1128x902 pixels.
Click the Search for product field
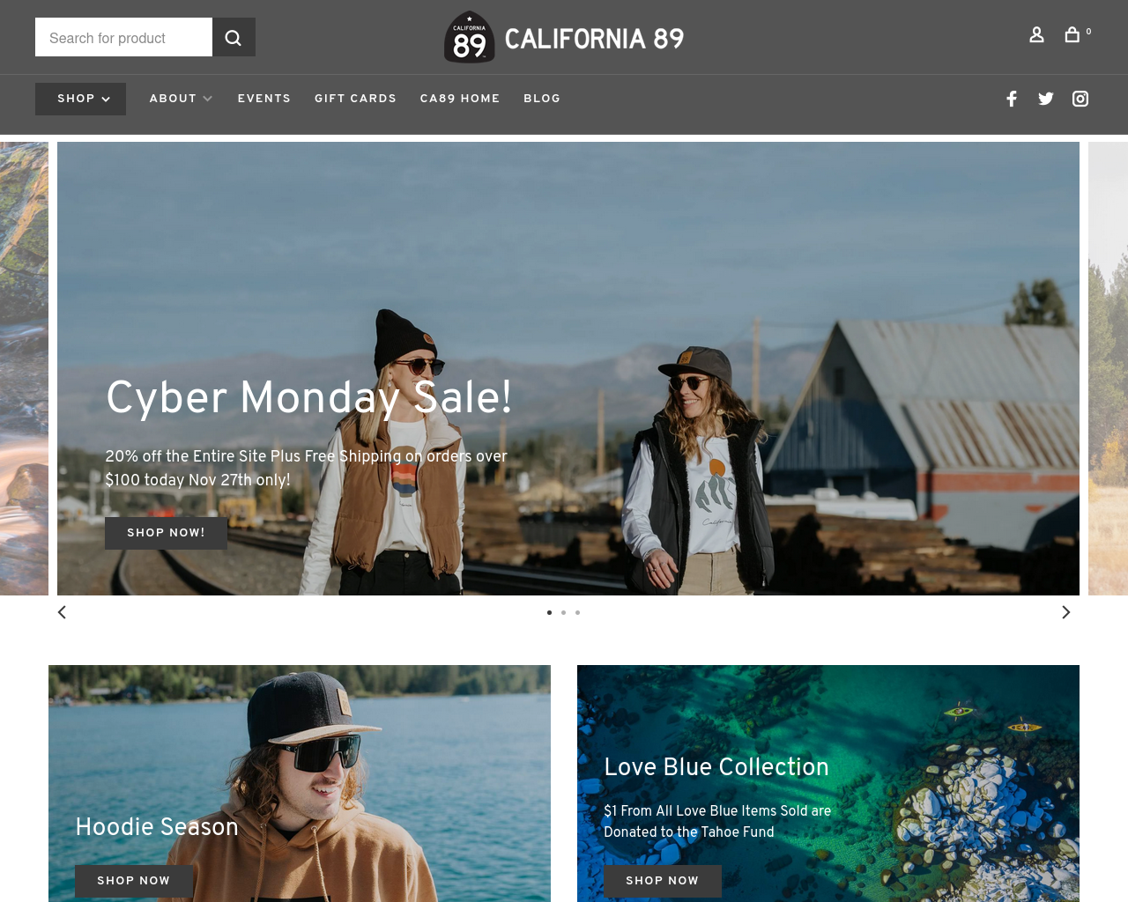[123, 37]
